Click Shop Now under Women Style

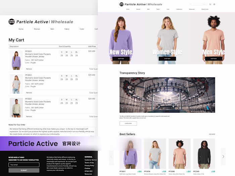click(167, 59)
